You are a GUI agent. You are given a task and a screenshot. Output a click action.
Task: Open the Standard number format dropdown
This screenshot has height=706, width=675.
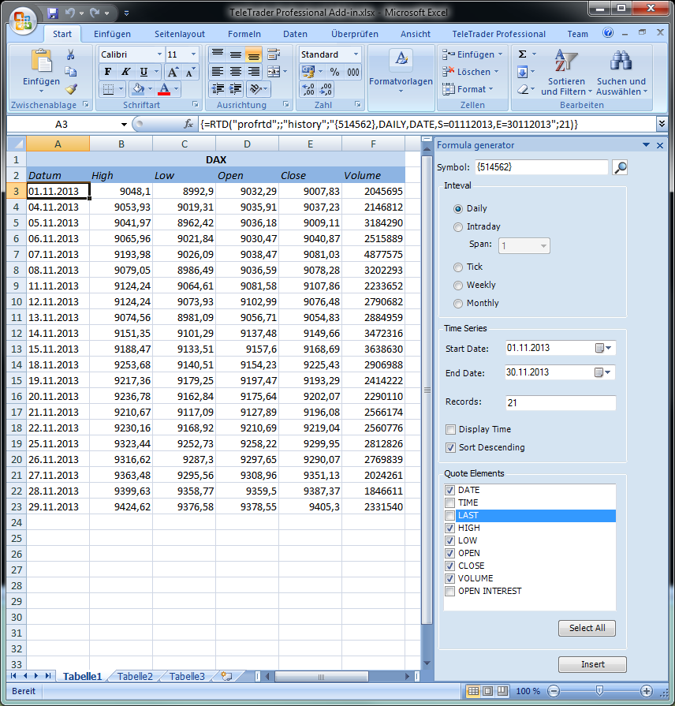click(x=356, y=54)
